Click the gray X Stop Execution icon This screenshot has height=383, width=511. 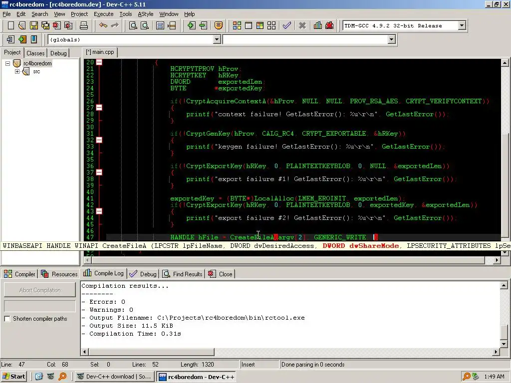coord(302,25)
